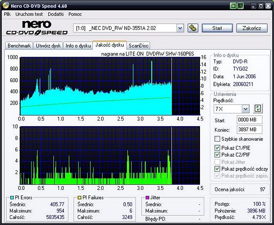The image size is (274, 225).
Task: Expand the 7X speed dropdown
Action: (245, 109)
